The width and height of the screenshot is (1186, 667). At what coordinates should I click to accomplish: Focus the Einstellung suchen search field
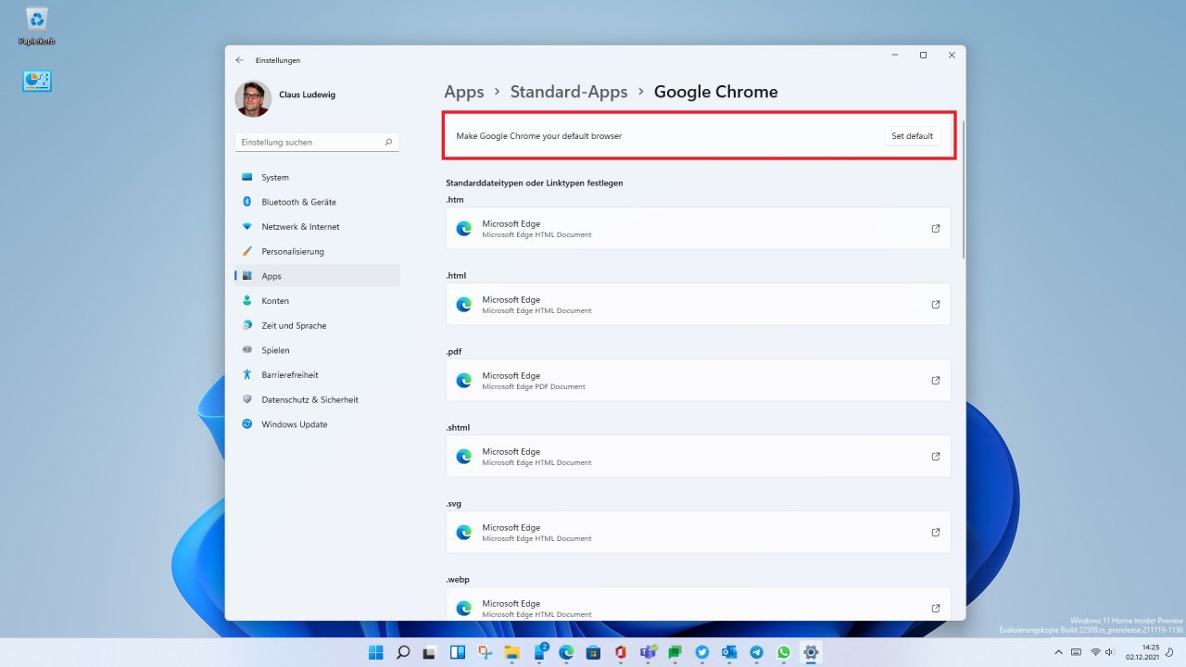pyautogui.click(x=317, y=143)
